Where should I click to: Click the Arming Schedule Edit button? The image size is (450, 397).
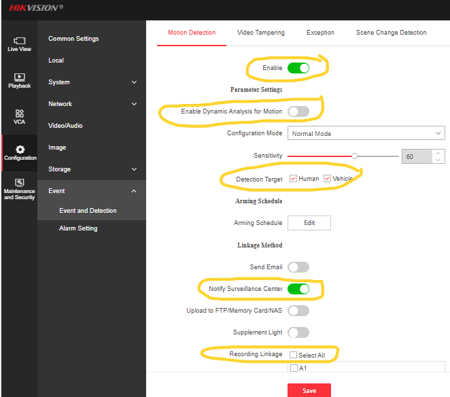(309, 223)
